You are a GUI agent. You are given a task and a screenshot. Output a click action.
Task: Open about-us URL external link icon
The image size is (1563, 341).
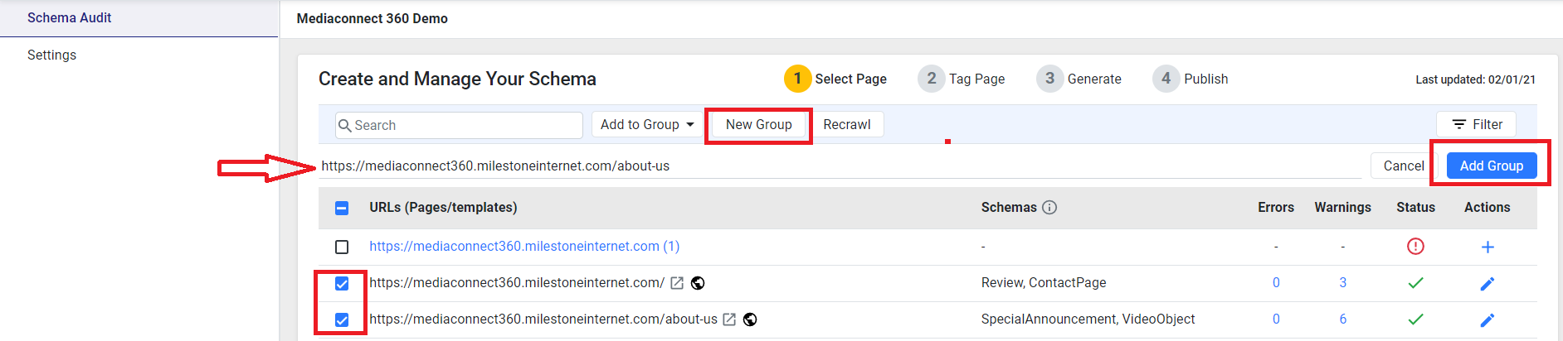tap(729, 319)
